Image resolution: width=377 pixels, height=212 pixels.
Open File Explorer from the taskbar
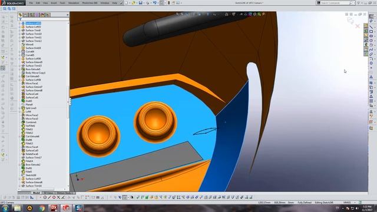tap(17, 208)
